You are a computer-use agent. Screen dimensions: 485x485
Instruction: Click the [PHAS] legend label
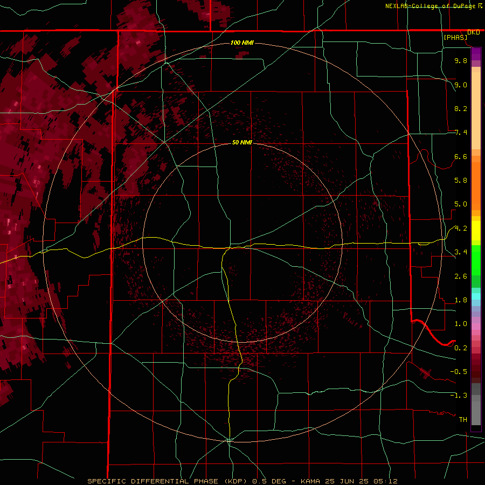(x=455, y=37)
